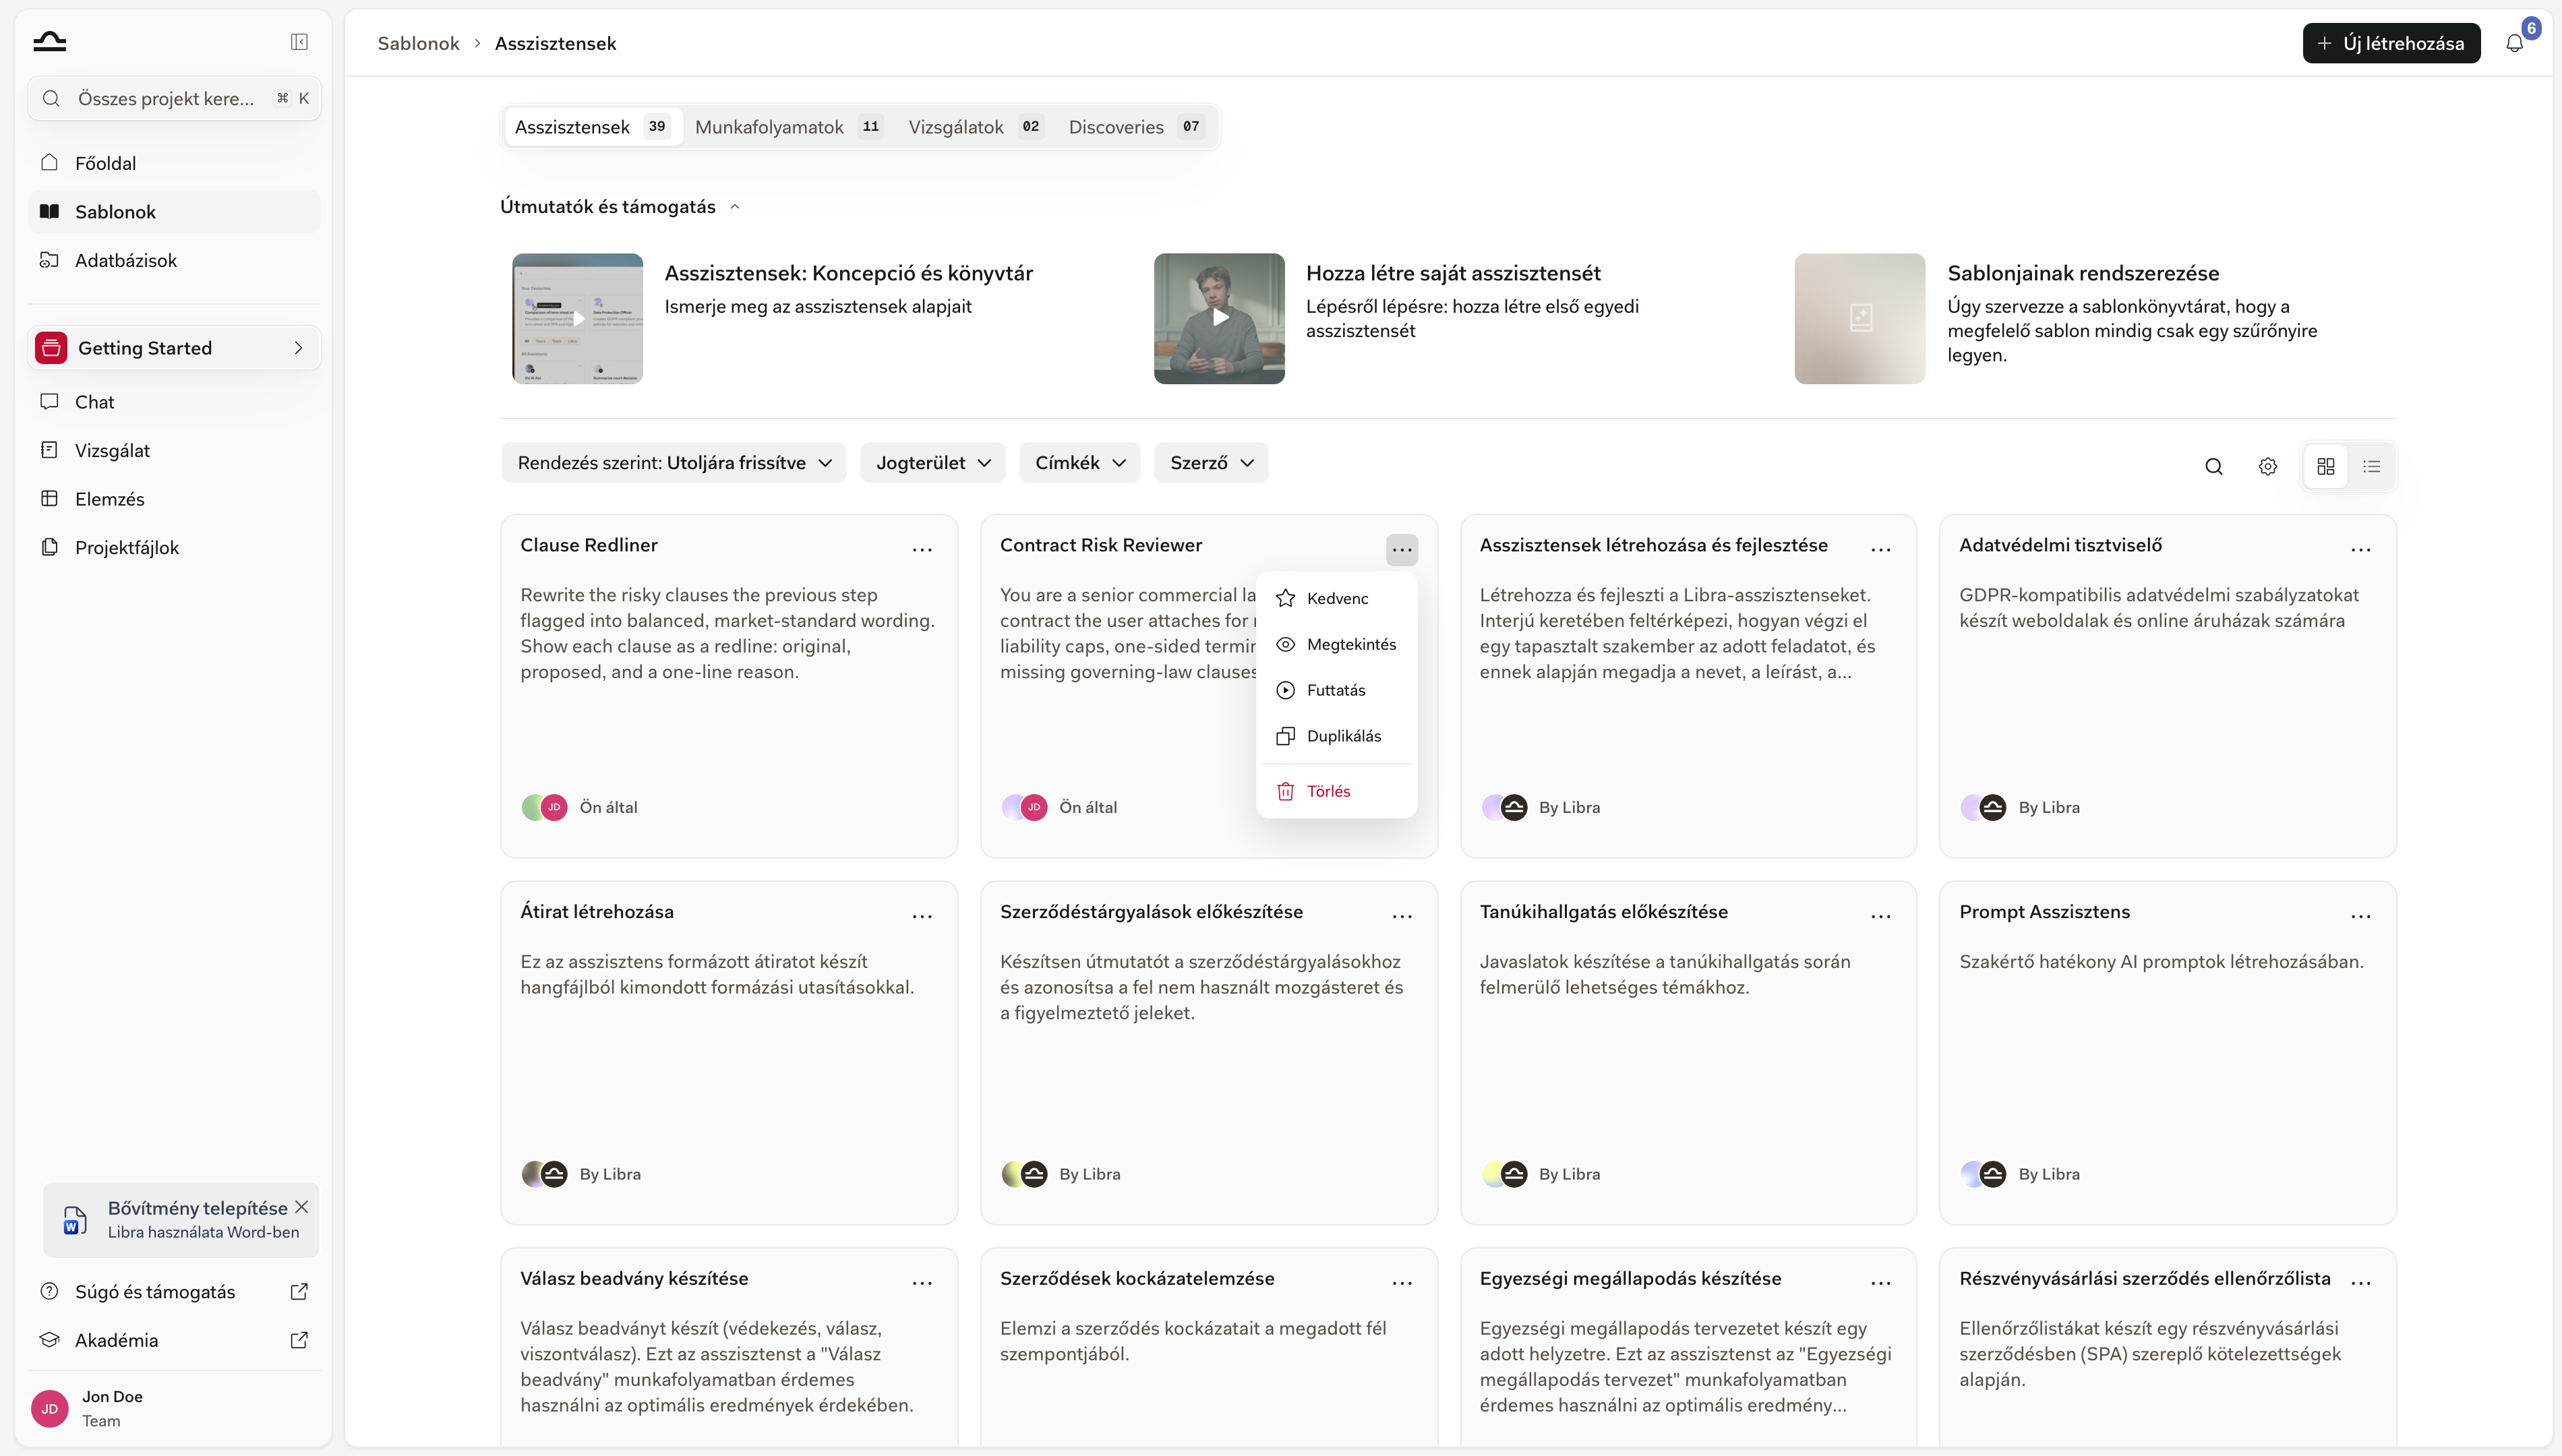Open the notifications bell
The width and height of the screenshot is (2562, 1456).
pos(2514,43)
